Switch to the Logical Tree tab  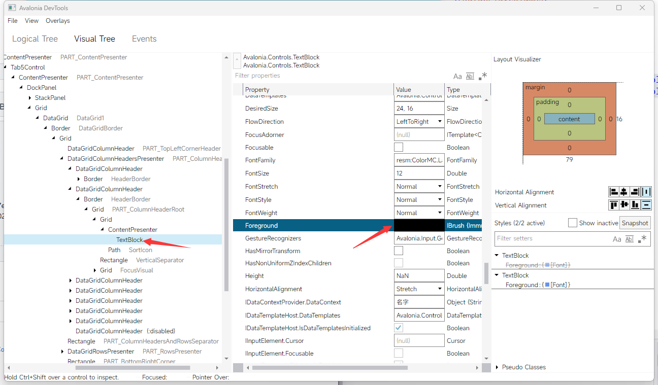35,39
